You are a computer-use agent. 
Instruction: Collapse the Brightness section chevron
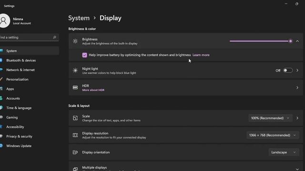click(297, 41)
